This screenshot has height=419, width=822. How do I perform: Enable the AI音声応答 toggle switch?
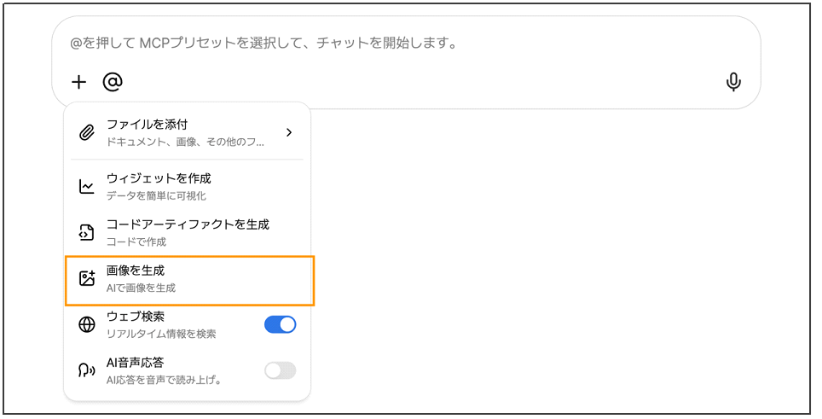[280, 370]
